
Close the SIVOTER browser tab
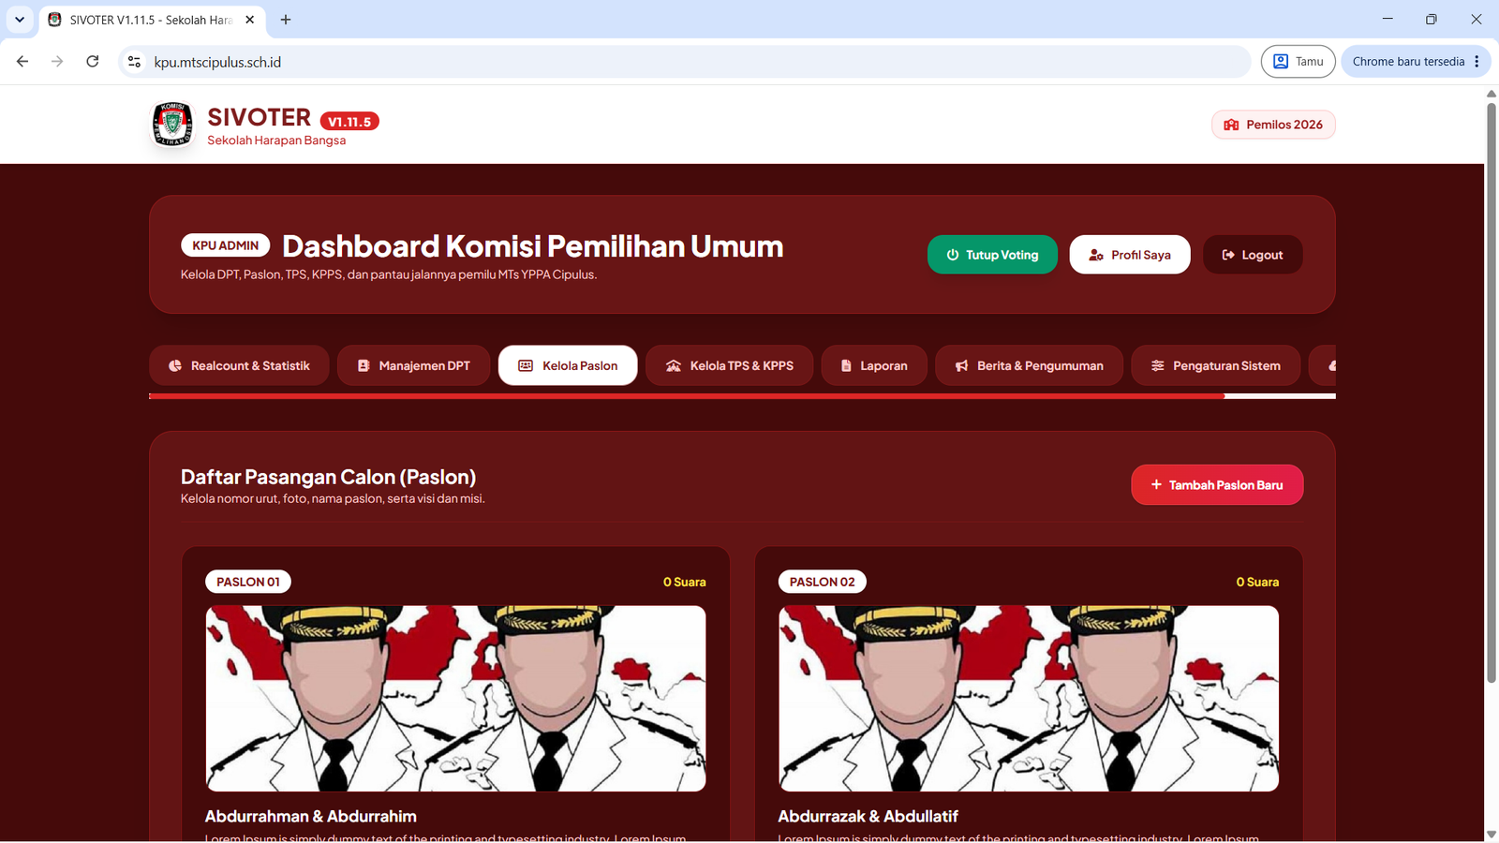pyautogui.click(x=249, y=20)
